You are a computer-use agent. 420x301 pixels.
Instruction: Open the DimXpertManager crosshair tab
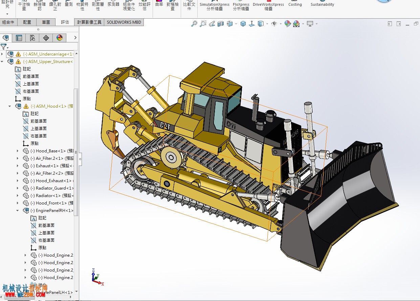pyautogui.click(x=46, y=38)
